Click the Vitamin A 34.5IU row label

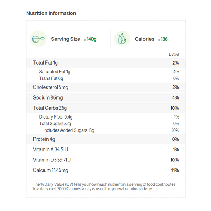(x=50, y=149)
